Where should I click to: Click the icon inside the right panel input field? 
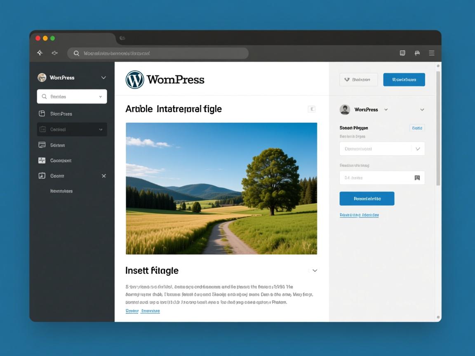[417, 178]
